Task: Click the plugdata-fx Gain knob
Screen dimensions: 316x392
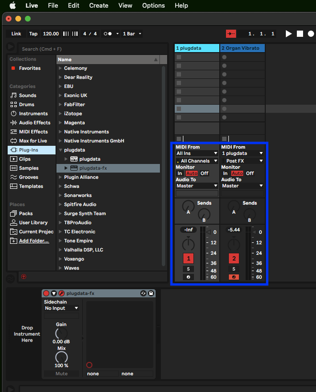Action: pyautogui.click(x=61, y=333)
